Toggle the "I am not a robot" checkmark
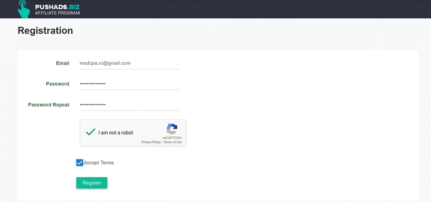Screen dimensions: 431x202 (91, 132)
